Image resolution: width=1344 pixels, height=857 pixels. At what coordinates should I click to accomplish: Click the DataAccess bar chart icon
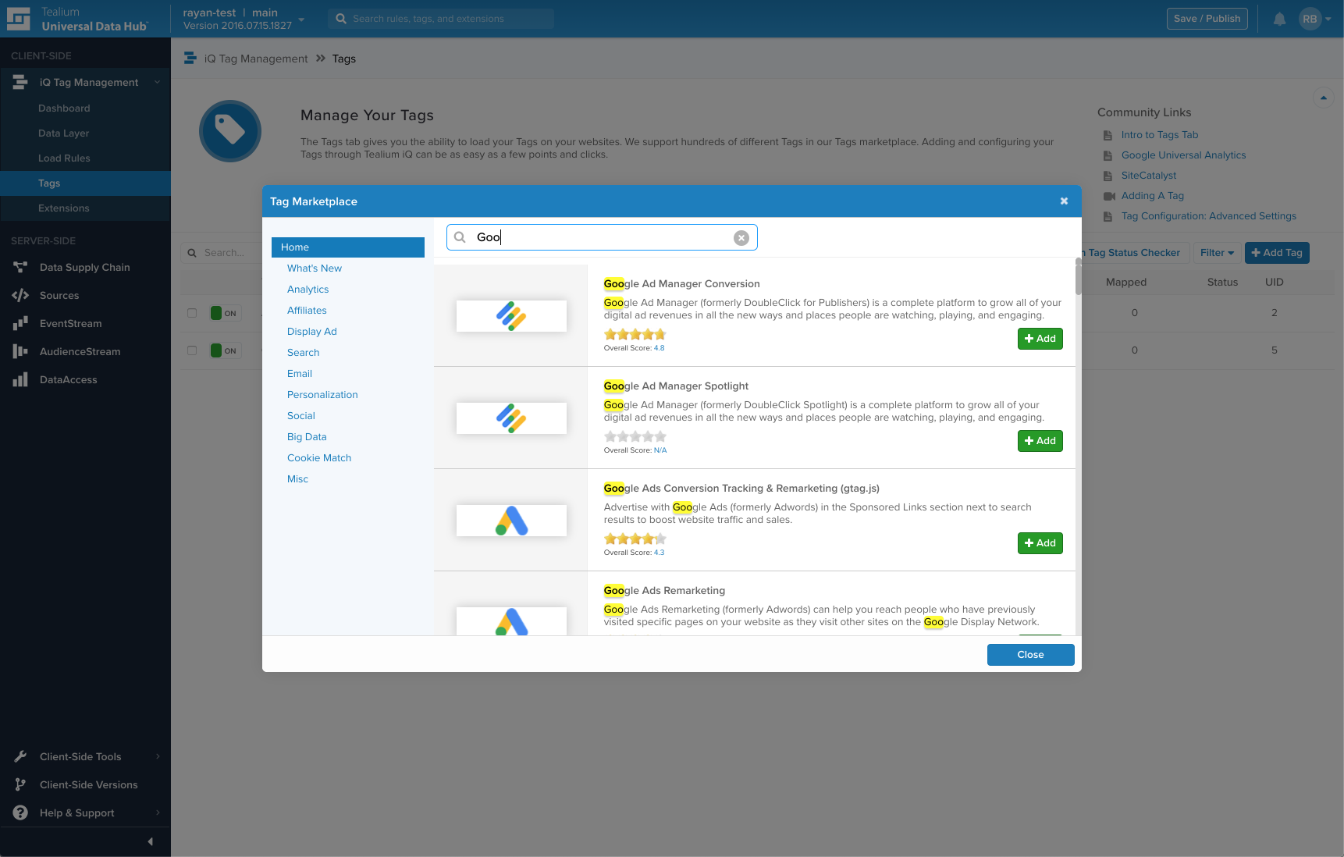point(20,379)
